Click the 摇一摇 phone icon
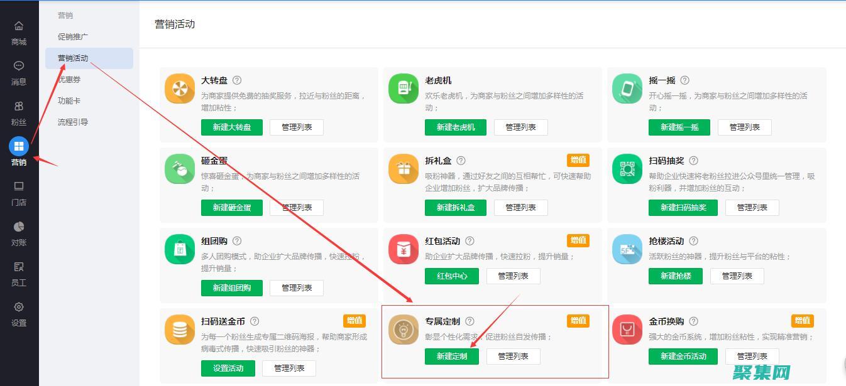This screenshot has width=846, height=386. [627, 88]
